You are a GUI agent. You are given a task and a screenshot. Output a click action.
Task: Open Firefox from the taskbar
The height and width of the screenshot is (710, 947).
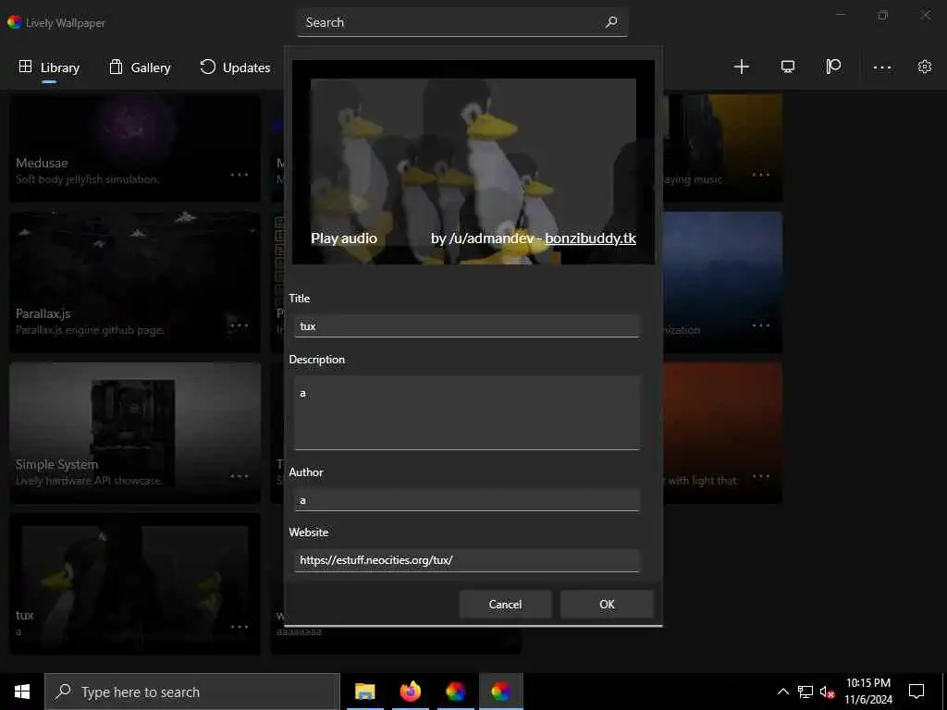(x=410, y=692)
